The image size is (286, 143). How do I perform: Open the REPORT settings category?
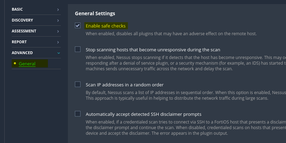pyautogui.click(x=19, y=42)
